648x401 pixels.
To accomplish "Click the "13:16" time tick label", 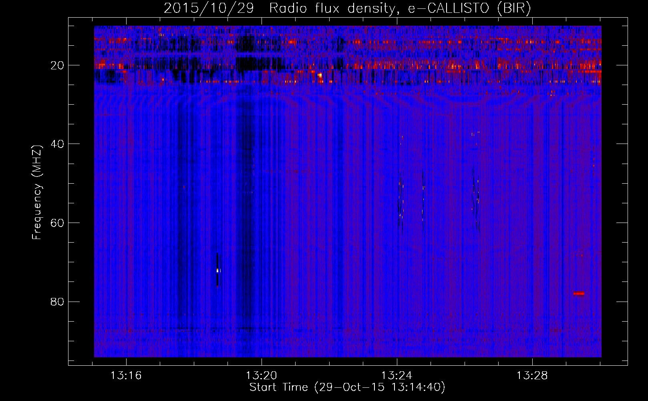I will [126, 376].
